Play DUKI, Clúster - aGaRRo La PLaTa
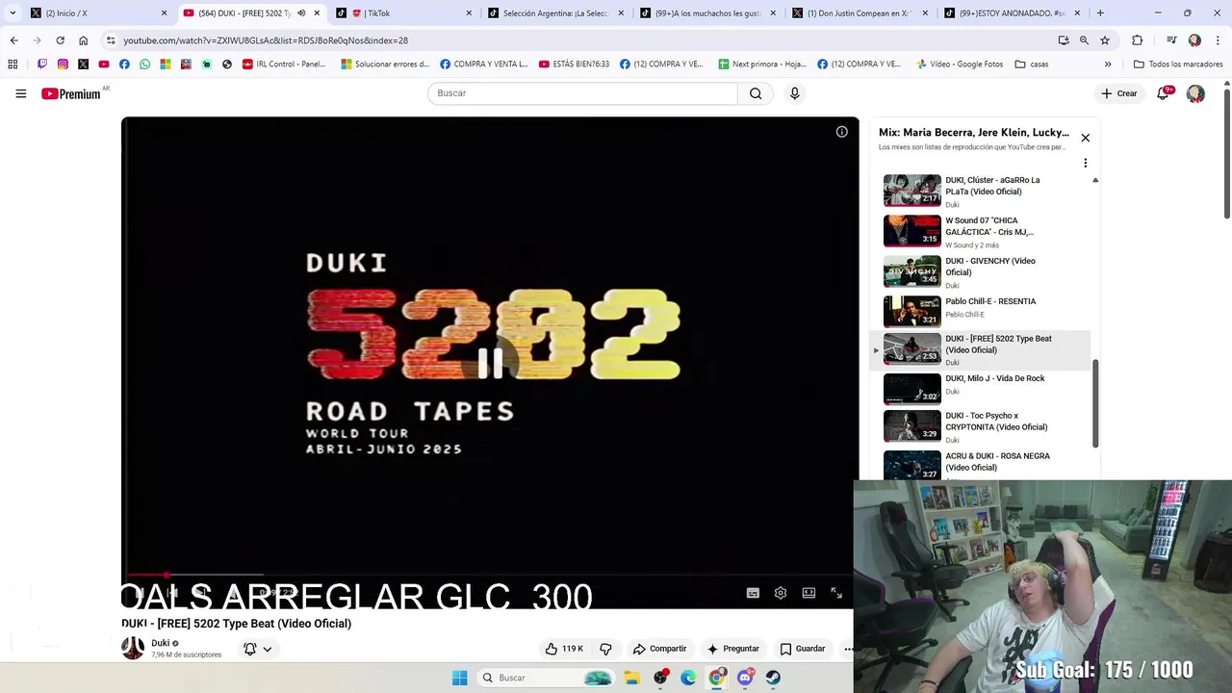The image size is (1232, 693). point(986,191)
